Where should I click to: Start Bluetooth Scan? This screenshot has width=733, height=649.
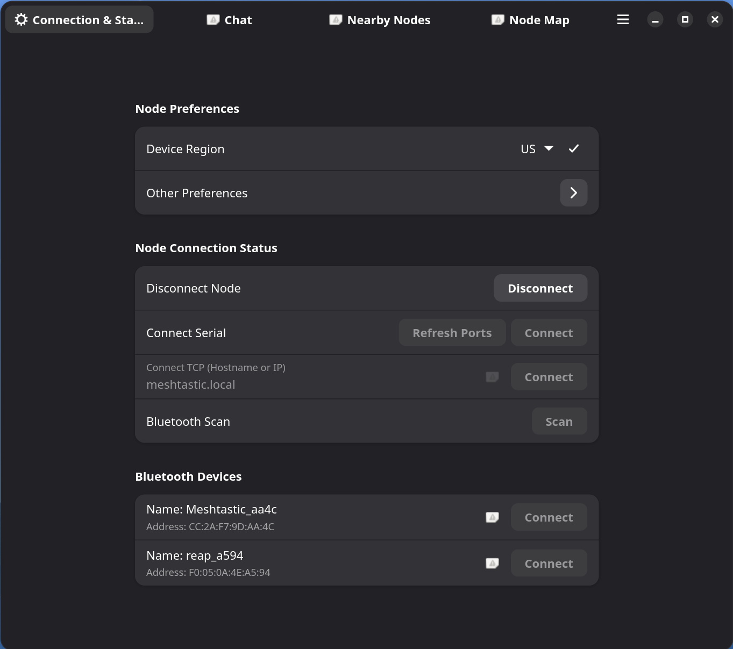pyautogui.click(x=559, y=422)
